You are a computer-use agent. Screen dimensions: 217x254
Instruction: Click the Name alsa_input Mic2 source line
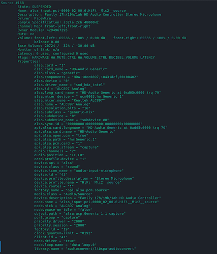coord(72,11)
